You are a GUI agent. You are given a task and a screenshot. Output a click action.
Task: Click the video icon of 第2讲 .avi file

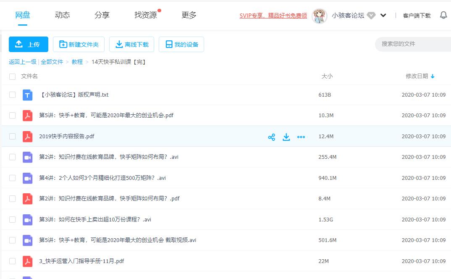pos(27,157)
